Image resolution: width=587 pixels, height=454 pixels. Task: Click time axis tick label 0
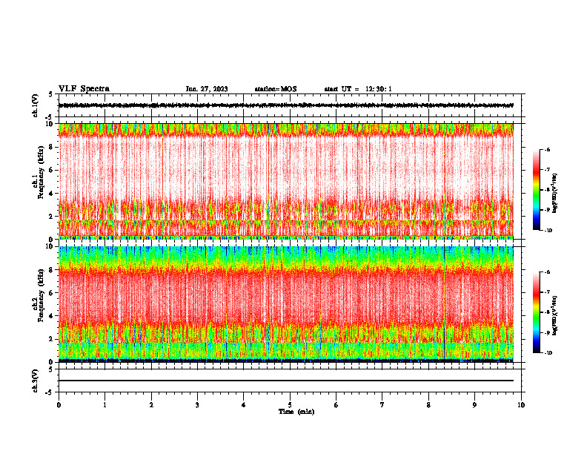pos(59,405)
